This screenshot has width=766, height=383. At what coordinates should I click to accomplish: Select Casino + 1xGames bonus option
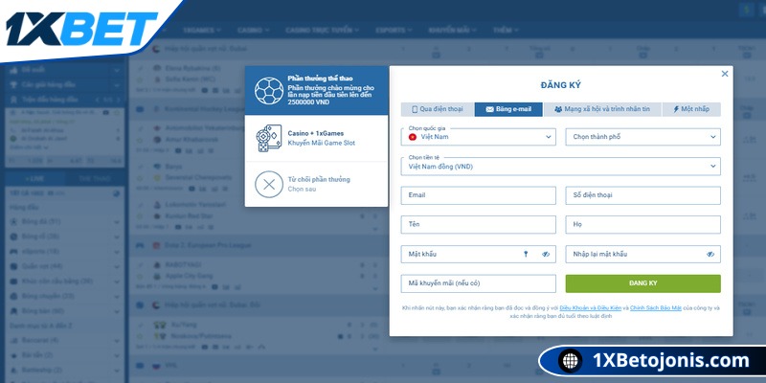(317, 138)
